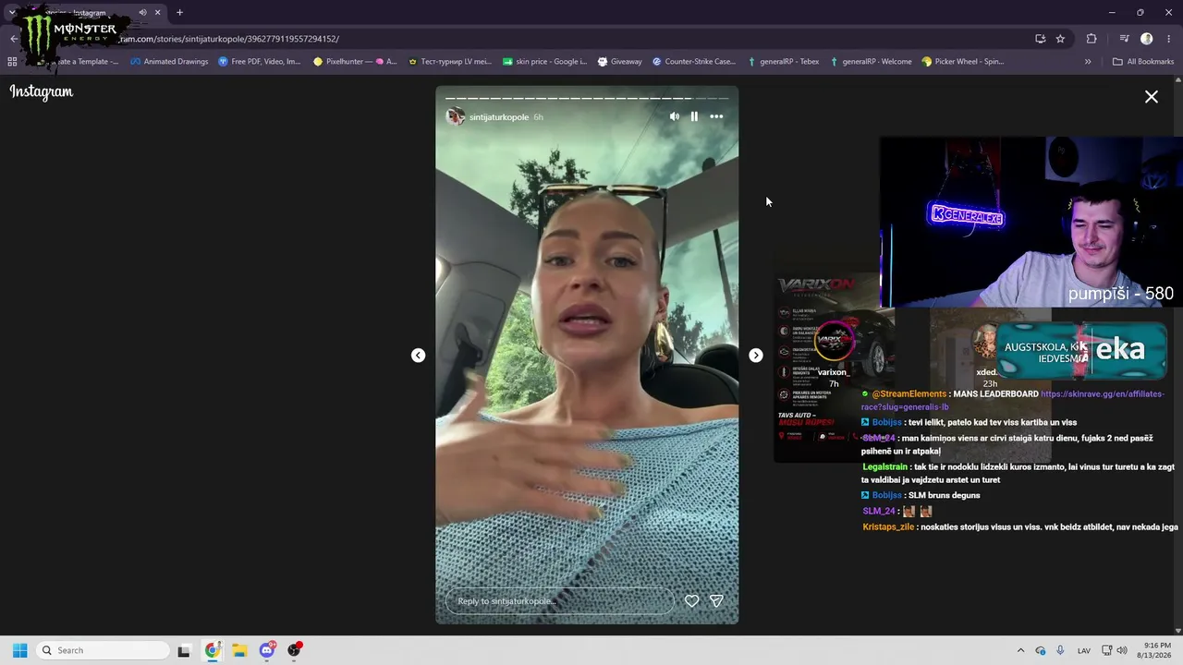
Task: Open OBS Studio from the taskbar
Action: pos(294,650)
